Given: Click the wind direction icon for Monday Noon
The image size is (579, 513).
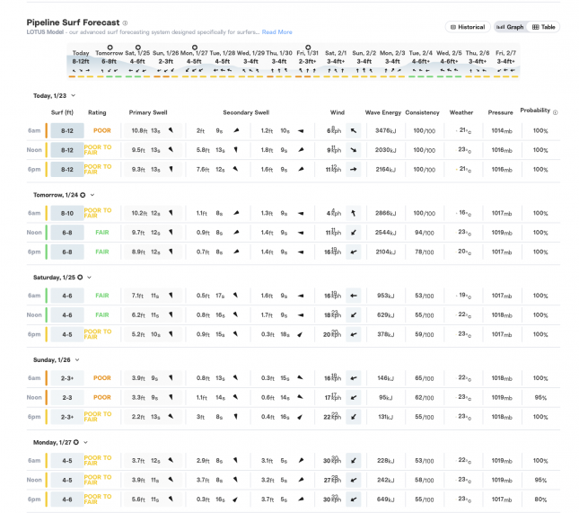Looking at the screenshot, I should click(354, 480).
